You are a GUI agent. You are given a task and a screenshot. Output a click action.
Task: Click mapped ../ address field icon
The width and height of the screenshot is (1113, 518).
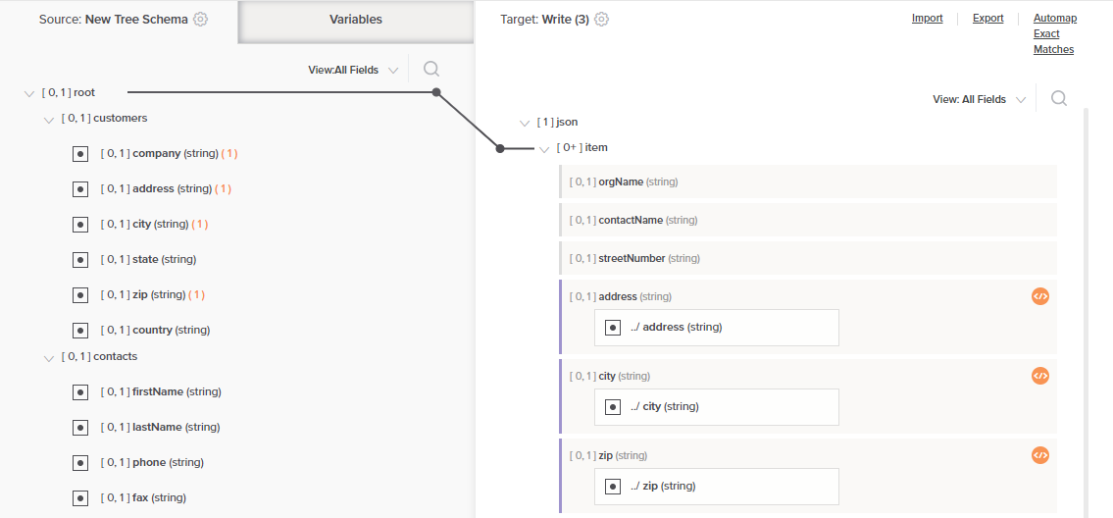pos(613,328)
